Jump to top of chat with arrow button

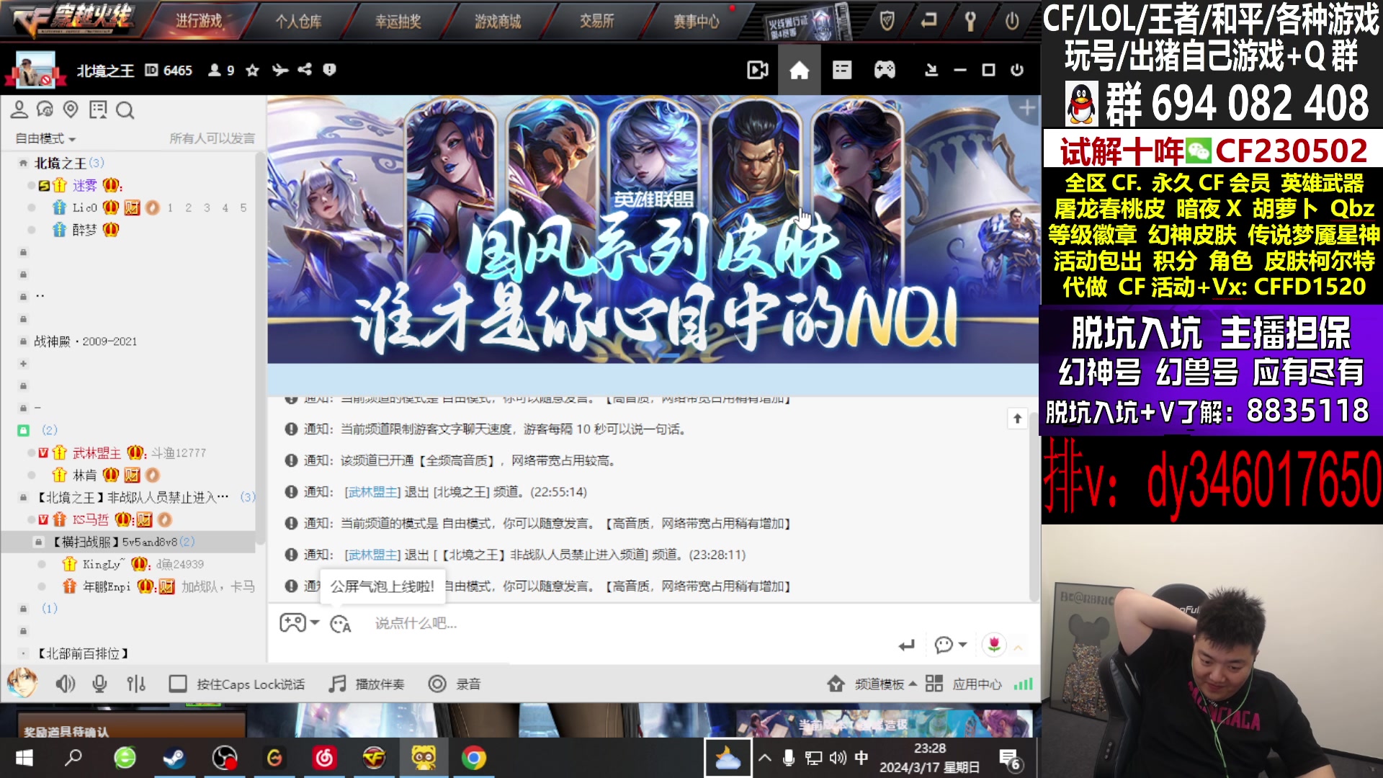point(1017,419)
